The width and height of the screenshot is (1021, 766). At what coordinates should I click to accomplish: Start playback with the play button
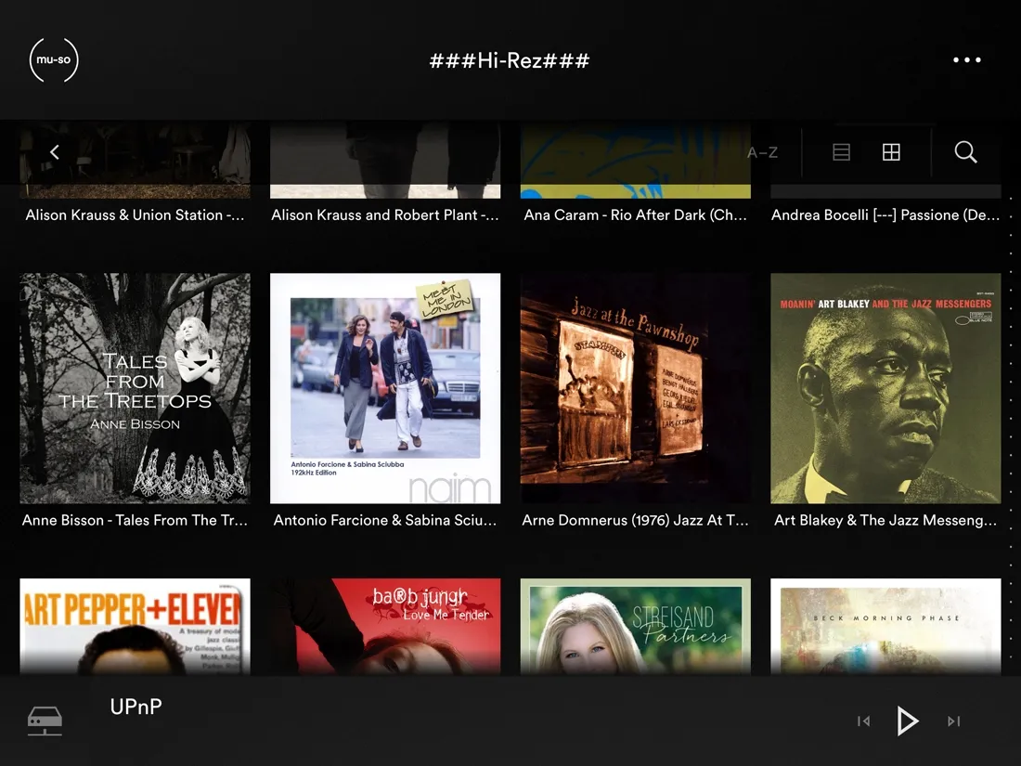[908, 721]
